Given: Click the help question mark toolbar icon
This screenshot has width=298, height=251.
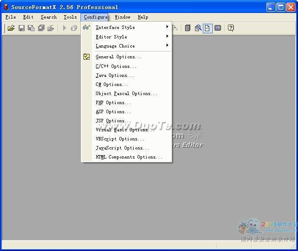Looking at the screenshot, I should (231, 28).
